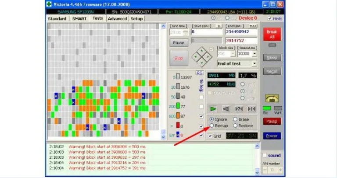Image resolution: width=337 pixels, height=178 pixels.
Task: Click the 200 ms green block indicator
Action: coord(178,105)
